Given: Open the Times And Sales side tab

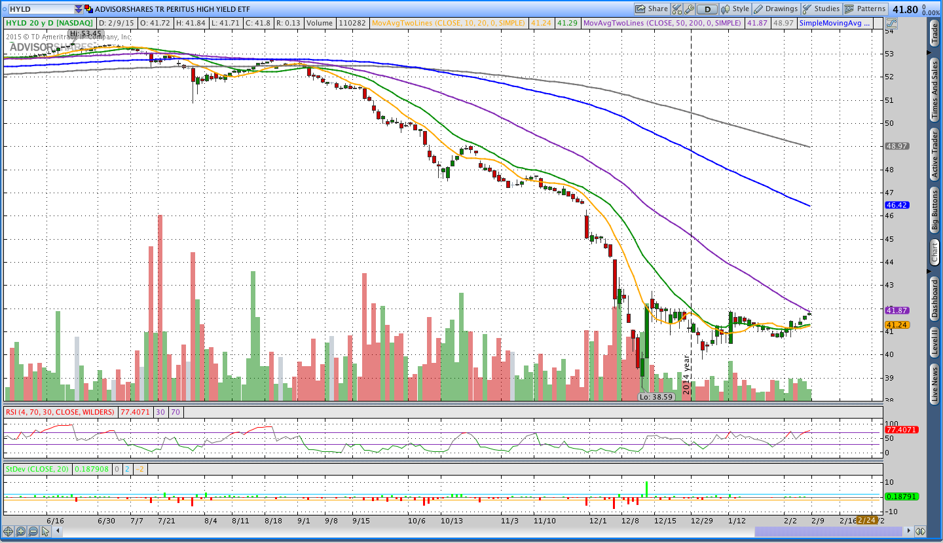Looking at the screenshot, I should click(x=934, y=88).
